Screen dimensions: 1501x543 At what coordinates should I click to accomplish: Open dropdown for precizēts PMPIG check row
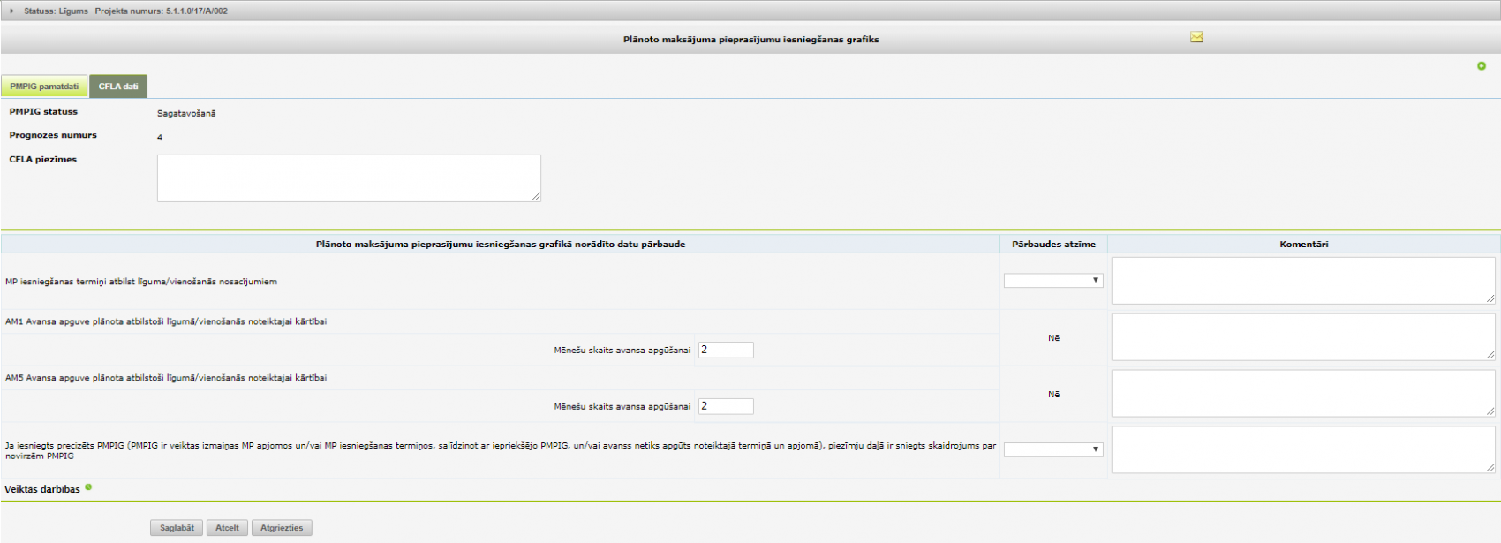(1053, 449)
